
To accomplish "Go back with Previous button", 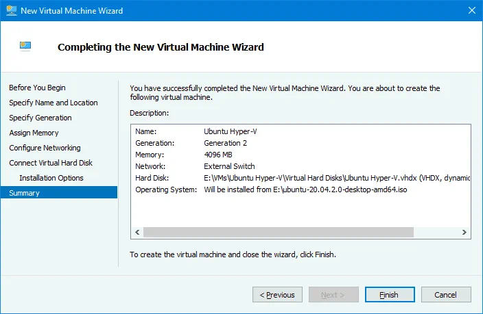I will (x=277, y=295).
